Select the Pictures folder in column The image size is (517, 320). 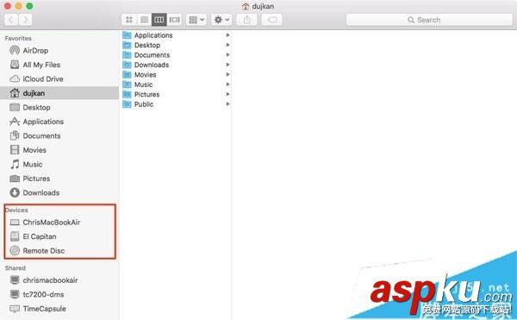point(176,94)
